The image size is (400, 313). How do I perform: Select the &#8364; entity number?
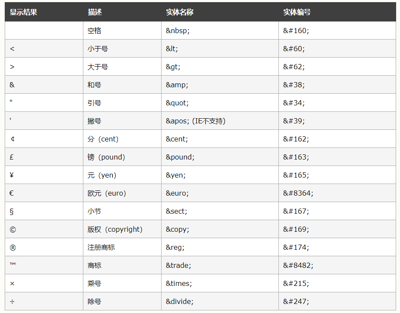(298, 193)
